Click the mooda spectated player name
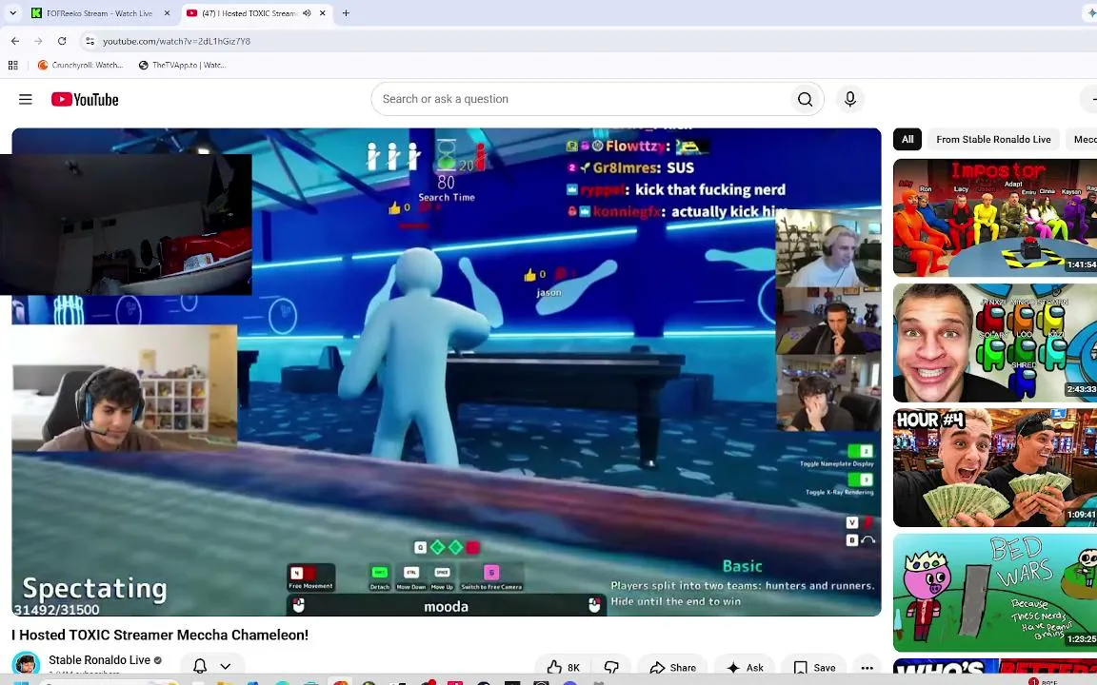Screen dimensions: 1097x685 446,607
